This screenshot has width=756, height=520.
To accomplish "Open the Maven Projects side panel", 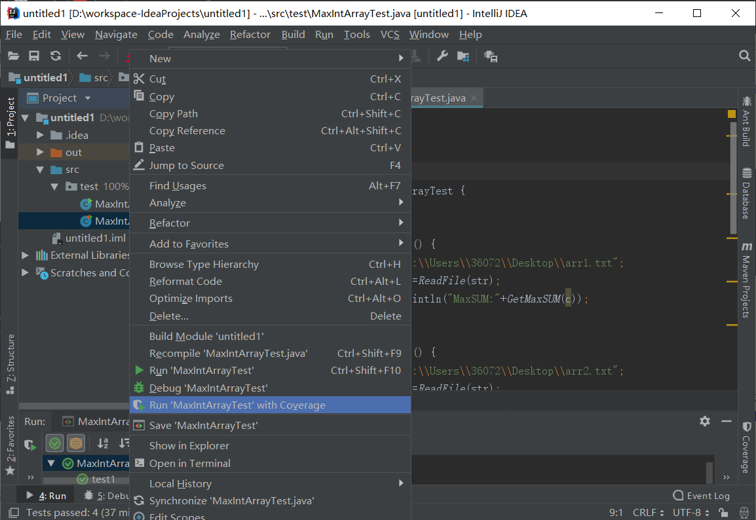I will pyautogui.click(x=746, y=280).
